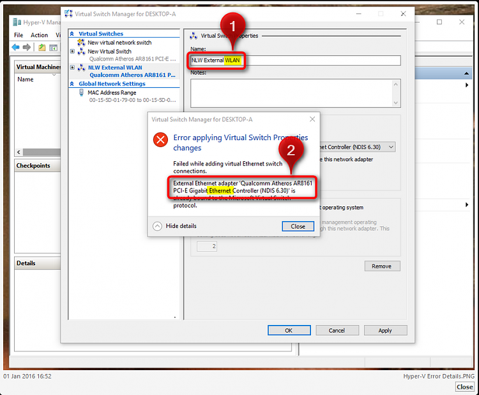Collapse the Actions pane section arrow
The width and height of the screenshot is (479, 395).
[466, 73]
